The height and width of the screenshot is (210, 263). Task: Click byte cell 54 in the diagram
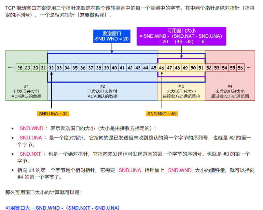(x=225, y=68)
